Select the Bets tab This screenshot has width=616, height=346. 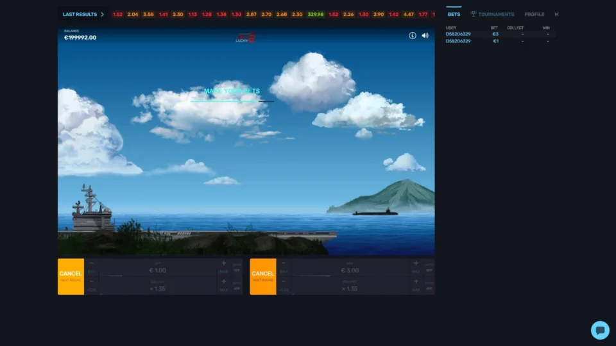454,14
